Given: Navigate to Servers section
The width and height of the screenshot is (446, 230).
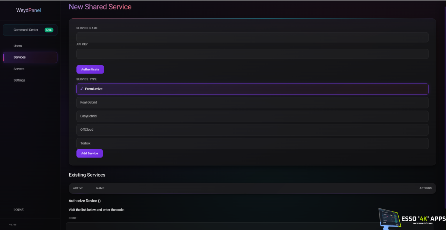Looking at the screenshot, I should pos(19,69).
